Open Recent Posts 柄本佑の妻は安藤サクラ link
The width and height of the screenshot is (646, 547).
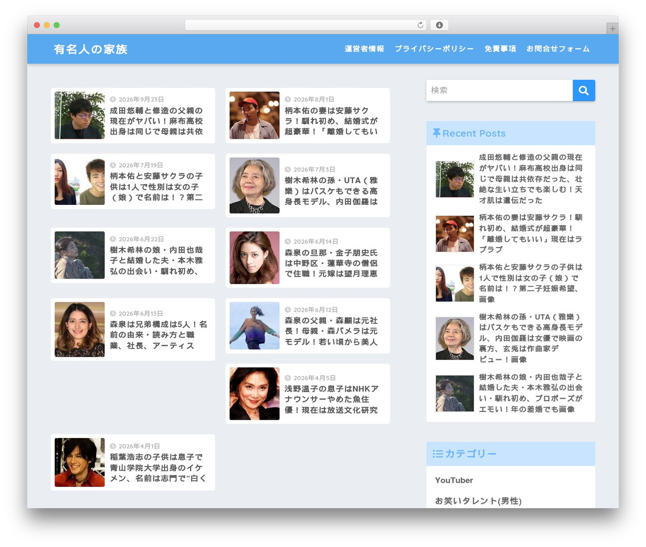[x=530, y=233]
